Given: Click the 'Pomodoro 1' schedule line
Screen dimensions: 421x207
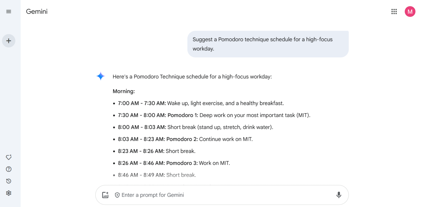Looking at the screenshot, I should coord(214,115).
